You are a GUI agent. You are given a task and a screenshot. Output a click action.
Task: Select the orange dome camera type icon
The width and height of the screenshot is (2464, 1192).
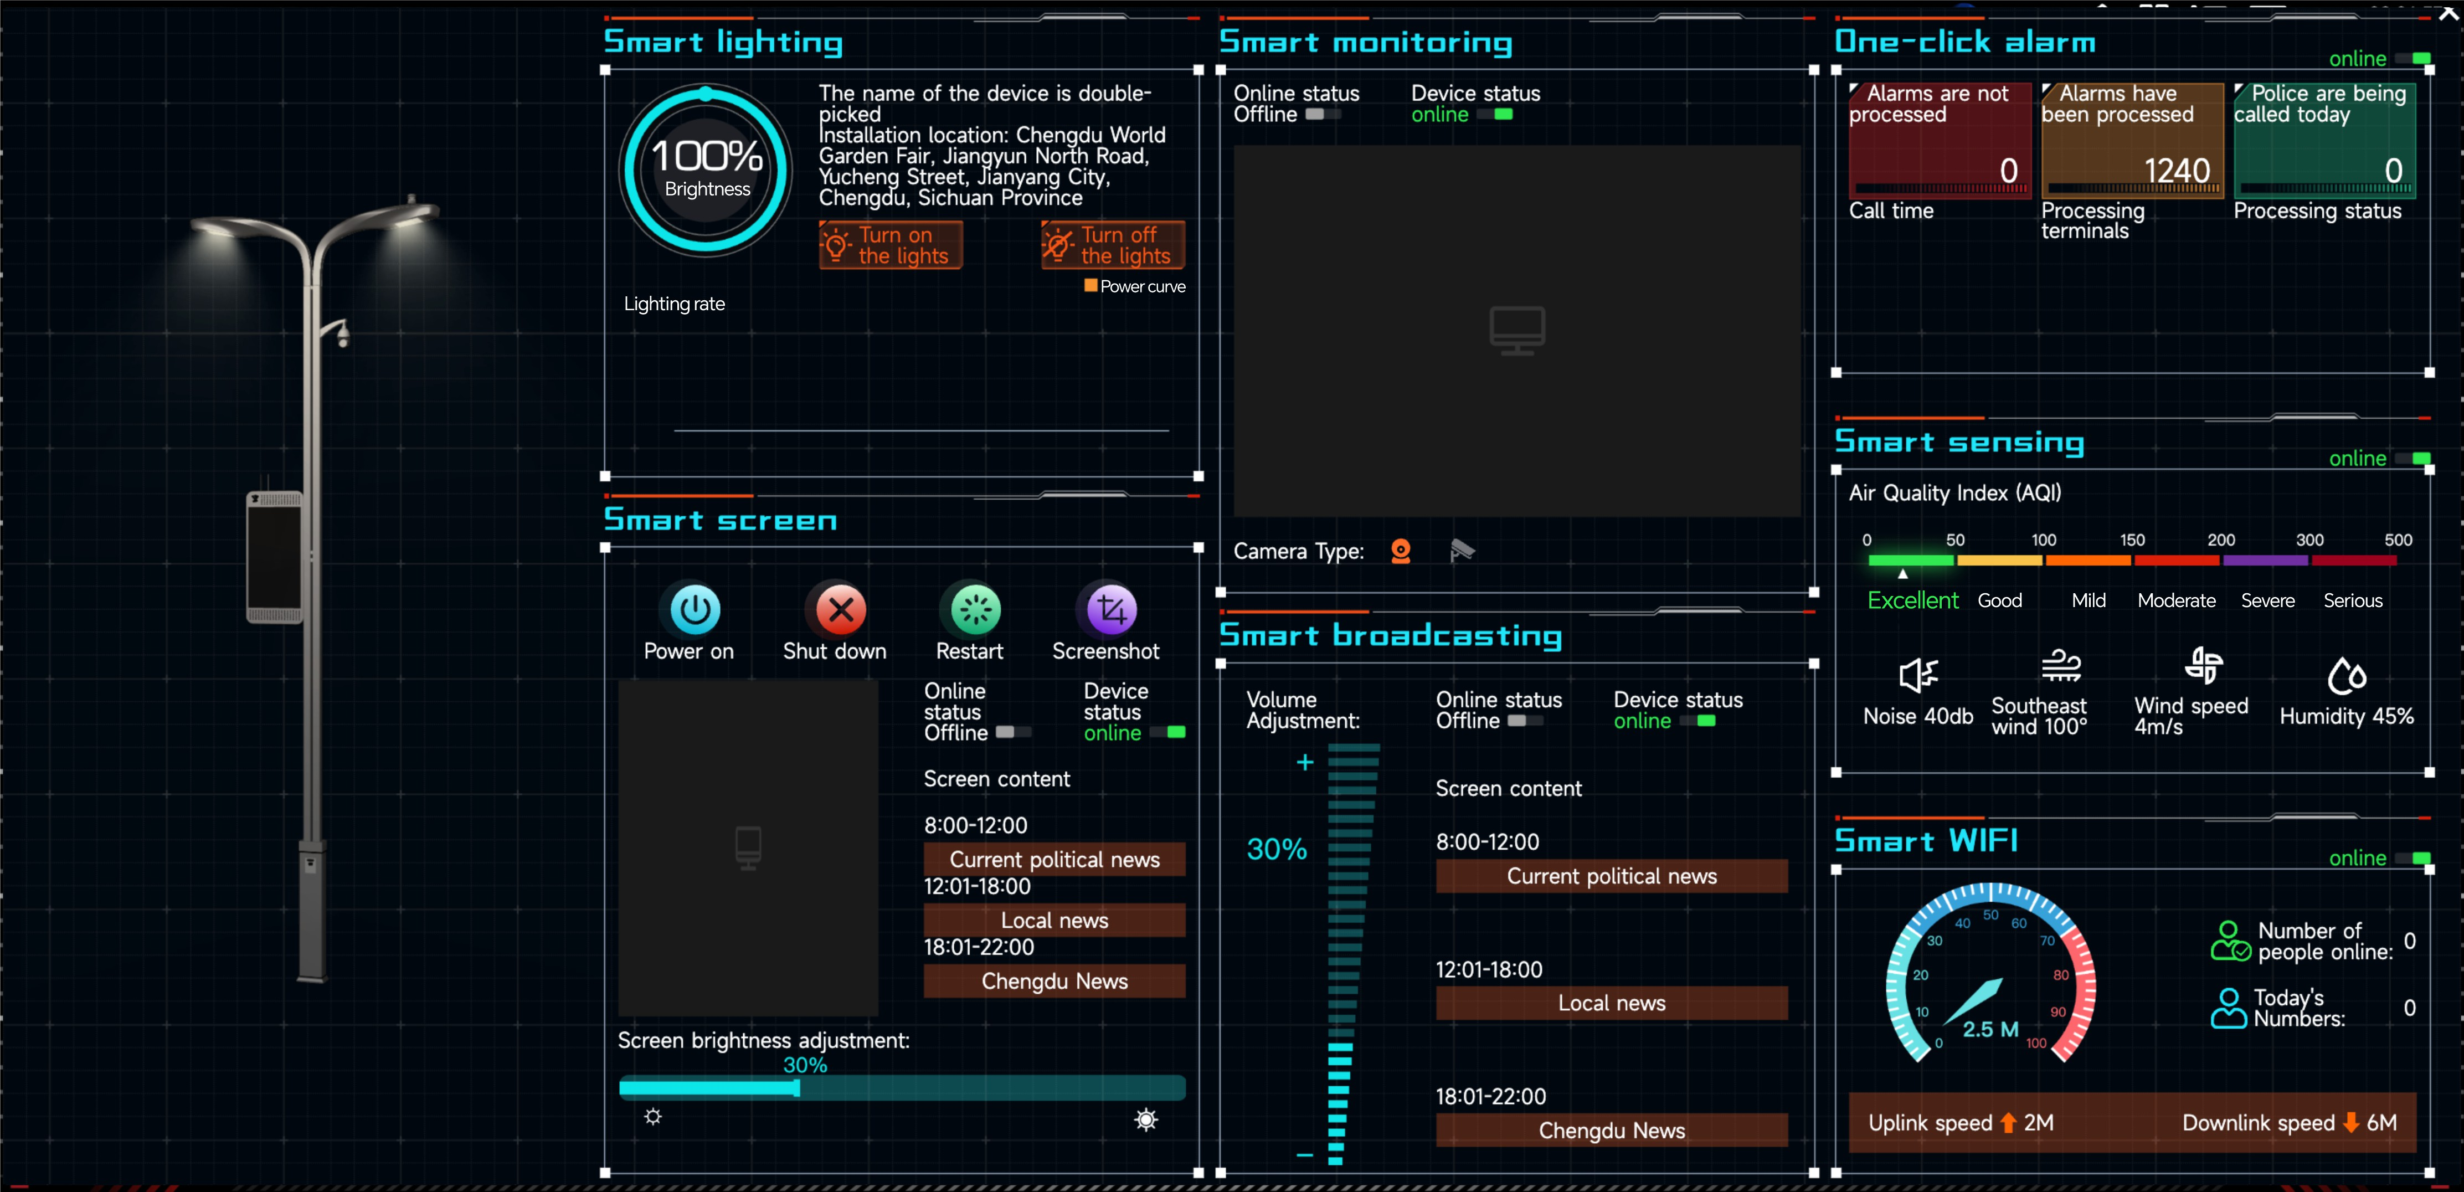(x=1400, y=551)
